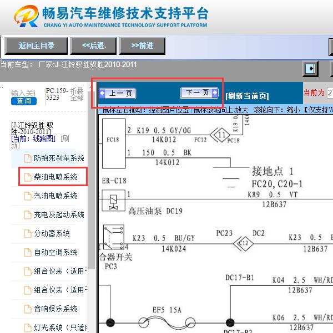
Task: Open 灯光系统 item
Action: tap(60, 327)
